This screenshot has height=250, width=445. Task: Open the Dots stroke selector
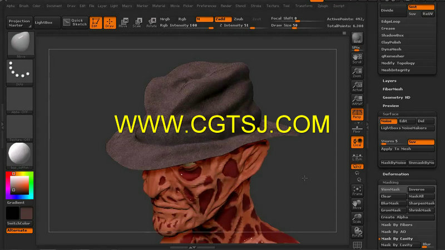(x=19, y=72)
